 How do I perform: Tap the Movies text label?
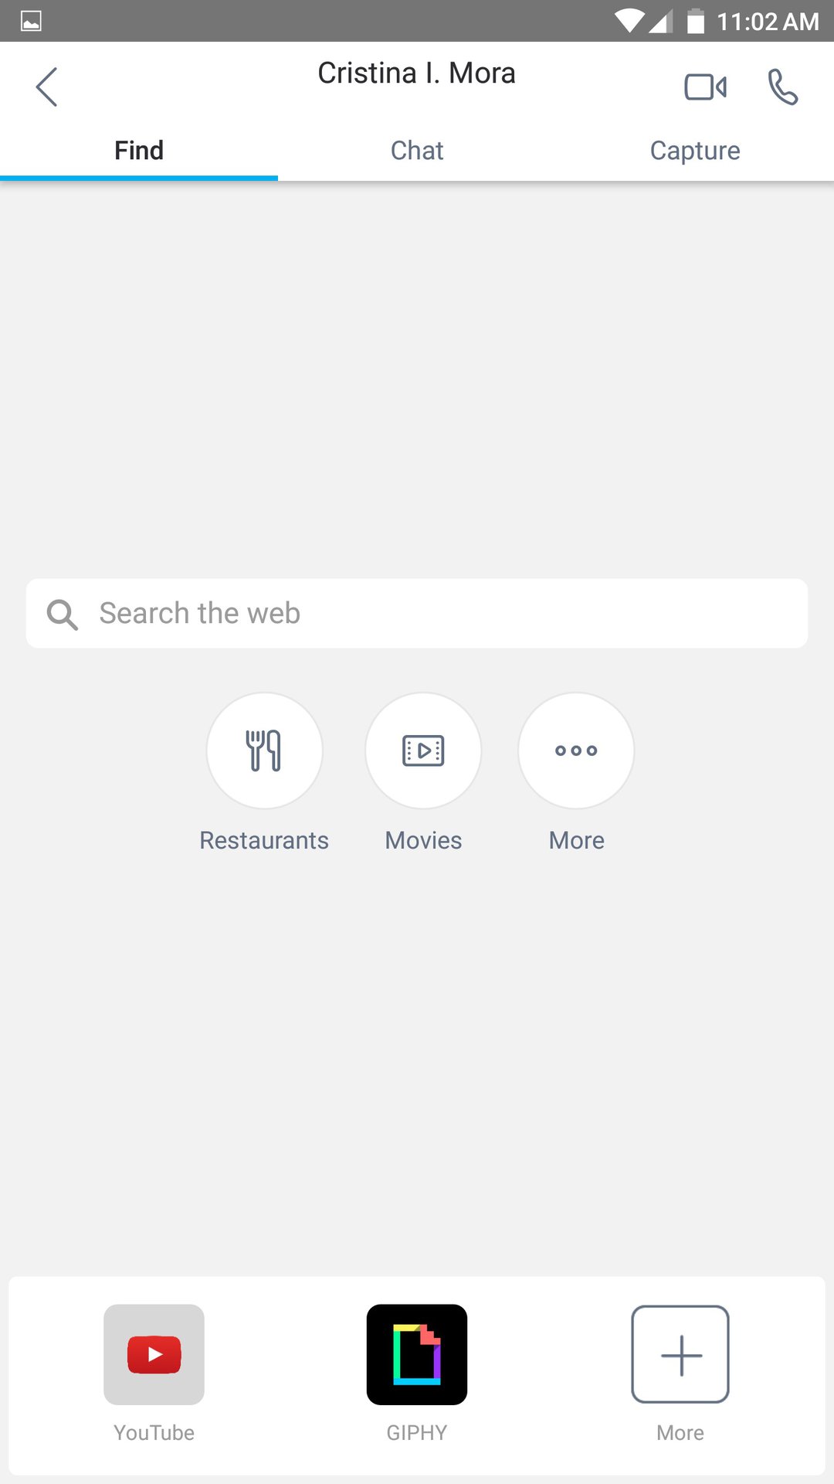pyautogui.click(x=423, y=840)
